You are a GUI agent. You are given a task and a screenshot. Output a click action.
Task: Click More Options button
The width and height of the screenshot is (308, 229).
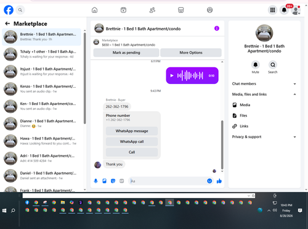coord(191,52)
